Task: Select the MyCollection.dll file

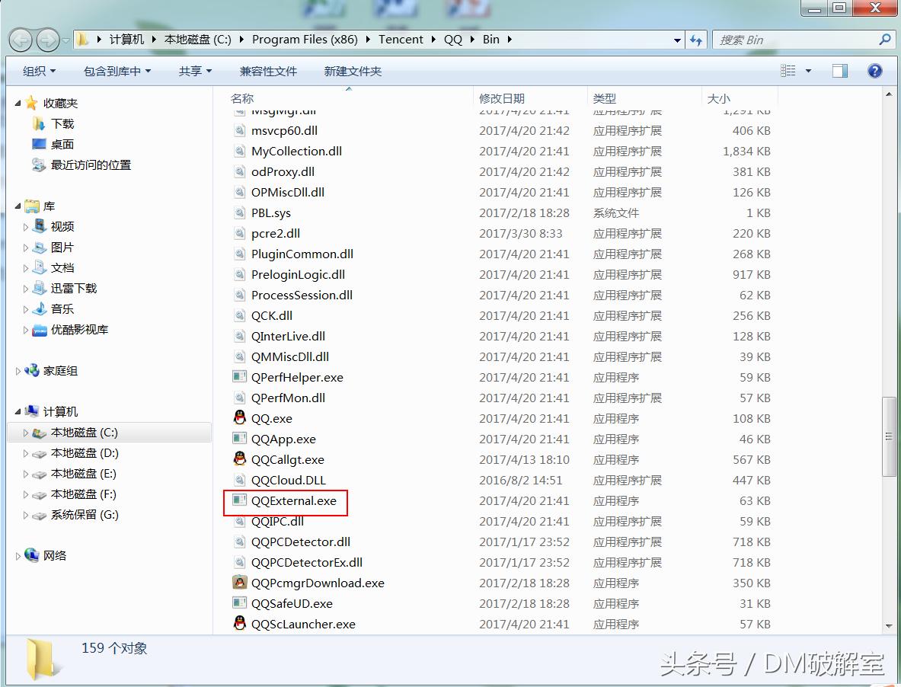Action: (x=296, y=151)
